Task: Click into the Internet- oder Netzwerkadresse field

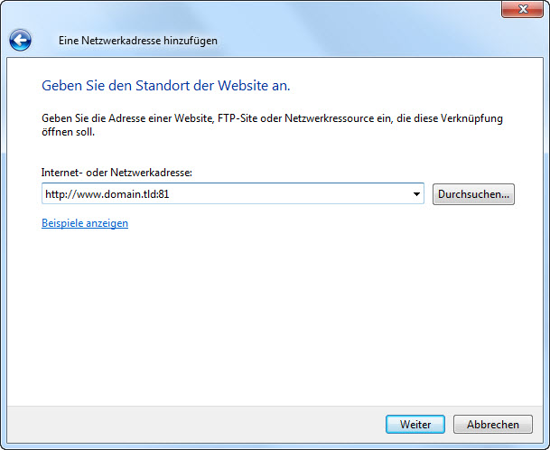Action: pyautogui.click(x=233, y=193)
